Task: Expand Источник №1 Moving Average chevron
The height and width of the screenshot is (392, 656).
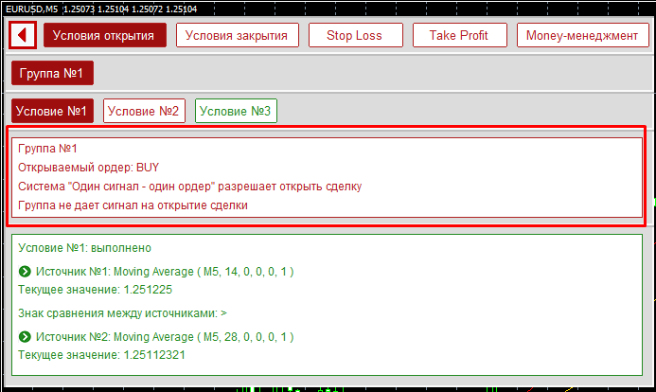Action: (25, 271)
